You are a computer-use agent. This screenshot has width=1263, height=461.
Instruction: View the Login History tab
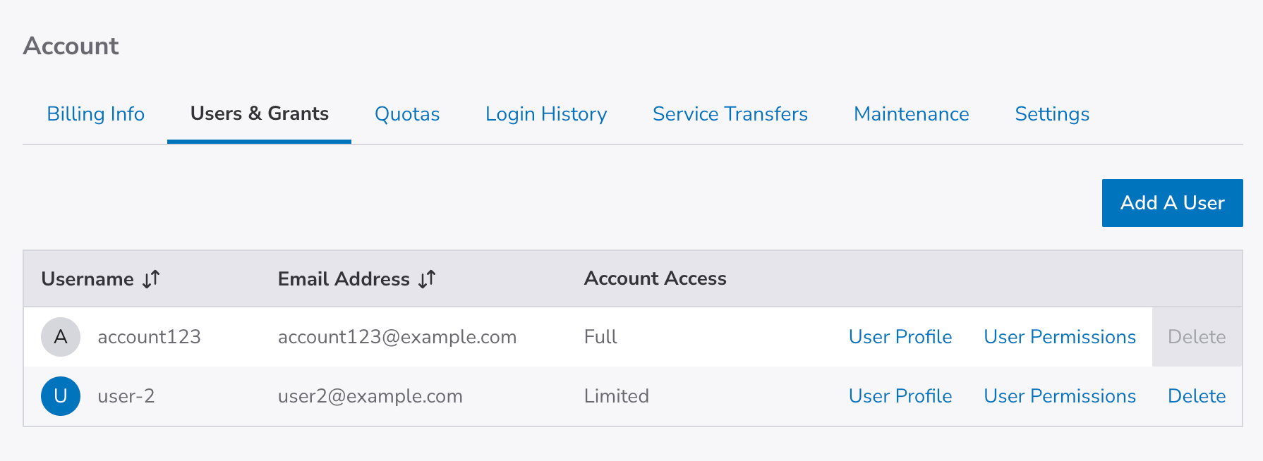coord(546,114)
